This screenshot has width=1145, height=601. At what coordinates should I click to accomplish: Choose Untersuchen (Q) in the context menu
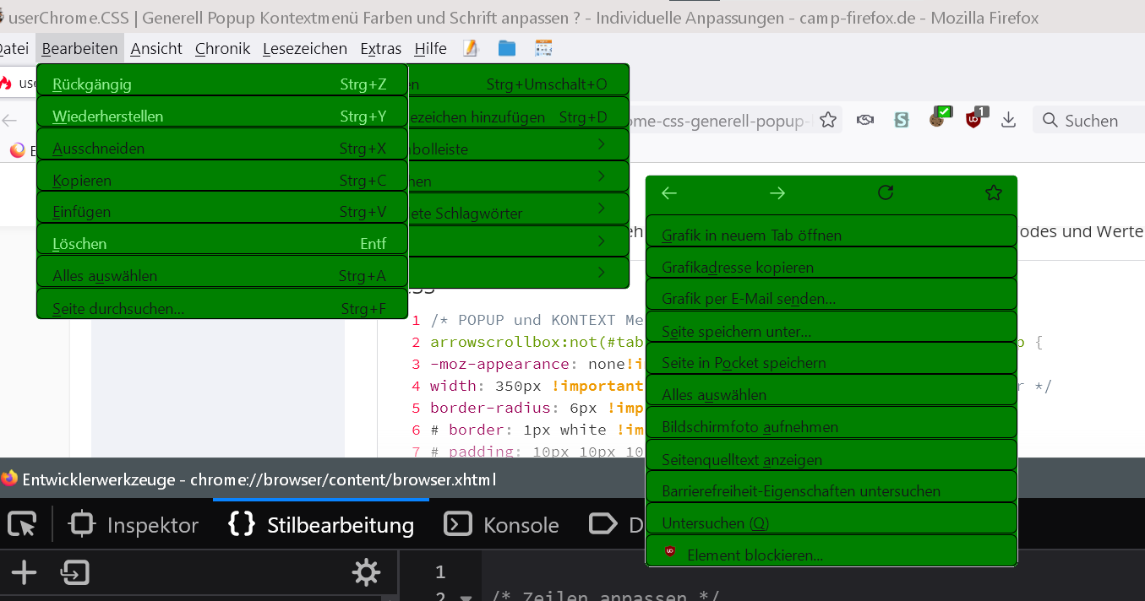click(x=831, y=518)
